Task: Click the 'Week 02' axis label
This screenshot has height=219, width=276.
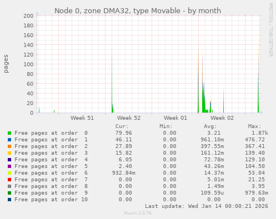Action: pyautogui.click(x=222, y=118)
